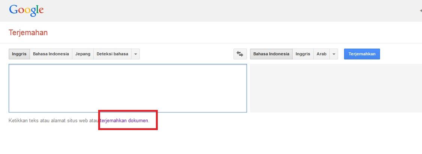Click the gray translation output area
The image size is (422, 154).
(x=336, y=88)
